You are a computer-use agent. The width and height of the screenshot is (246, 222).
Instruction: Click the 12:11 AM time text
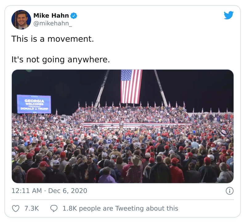26,191
